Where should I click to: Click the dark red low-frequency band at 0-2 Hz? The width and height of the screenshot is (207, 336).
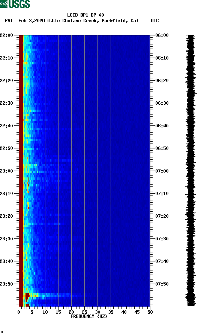coord(21,171)
